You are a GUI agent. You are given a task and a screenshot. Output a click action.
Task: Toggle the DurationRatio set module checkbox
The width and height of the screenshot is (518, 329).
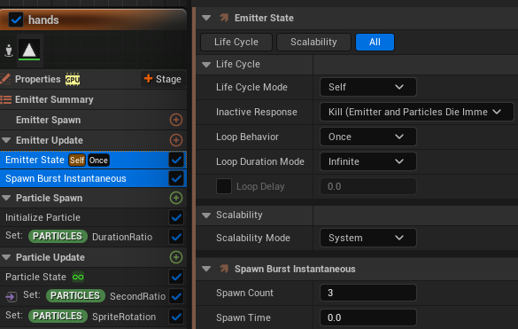point(176,237)
